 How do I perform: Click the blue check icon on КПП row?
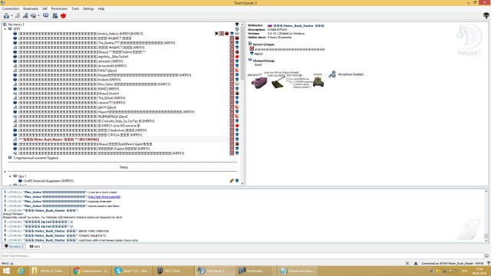(x=237, y=29)
